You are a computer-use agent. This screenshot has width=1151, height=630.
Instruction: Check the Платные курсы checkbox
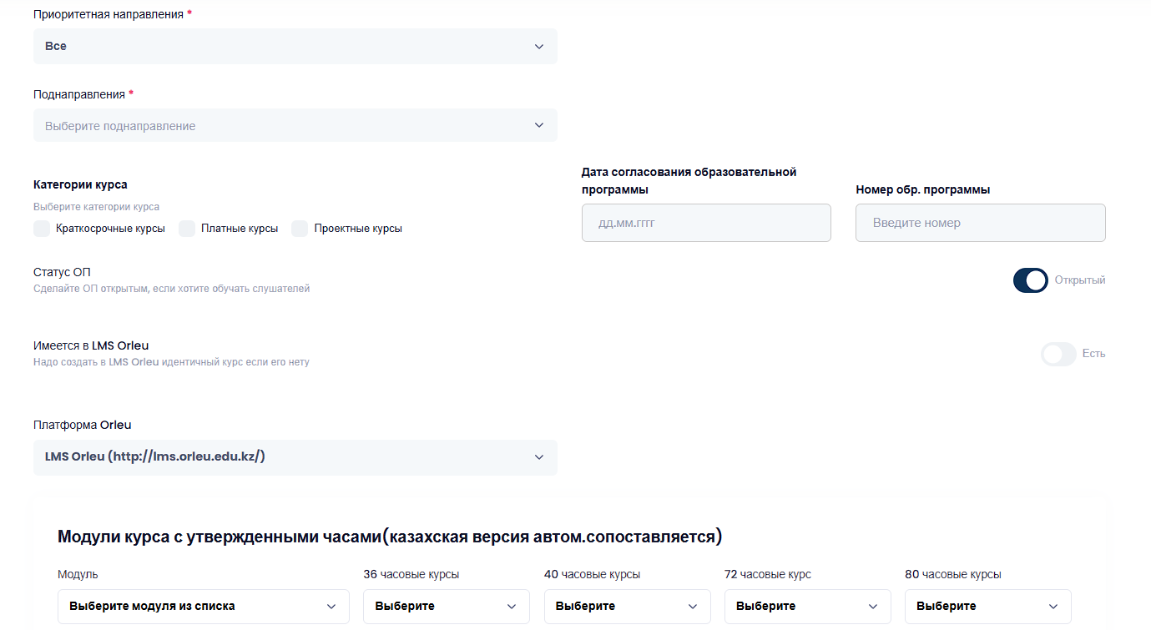pyautogui.click(x=187, y=229)
